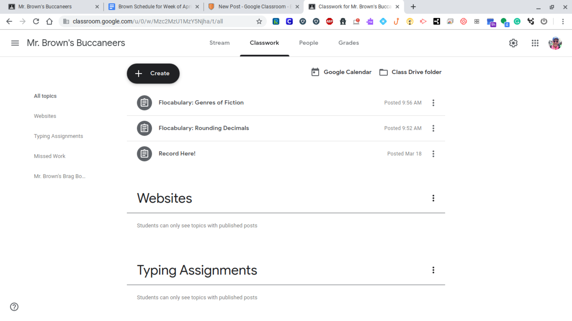Image resolution: width=572 pixels, height=321 pixels.
Task: Open more options for Rounding Decimals
Action: tap(433, 128)
